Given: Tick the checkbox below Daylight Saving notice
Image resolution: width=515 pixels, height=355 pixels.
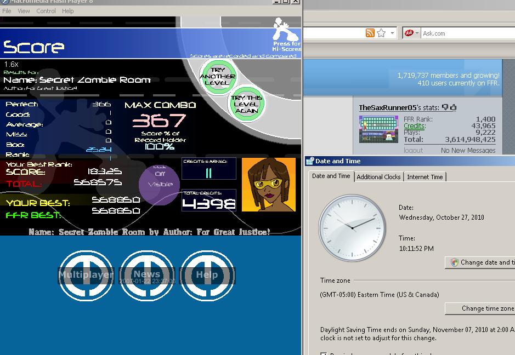Looking at the screenshot, I should [x=324, y=354].
